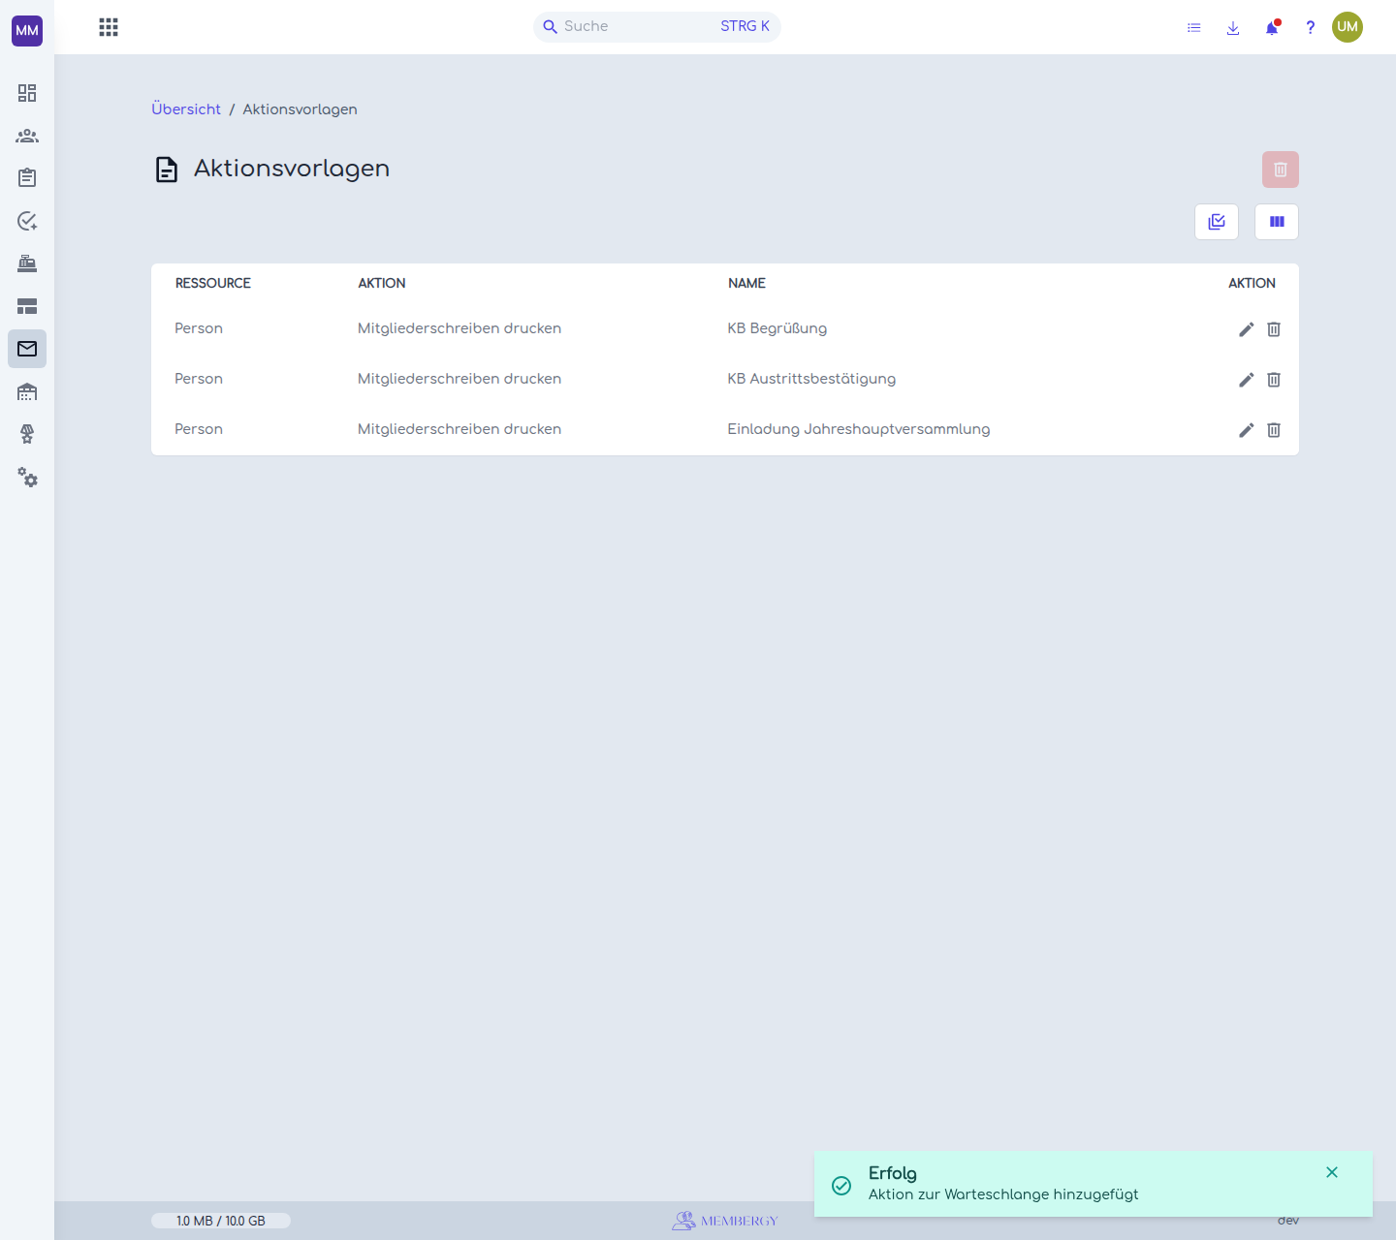Open the task queue list icon
Viewport: 1396px width, 1240px height.
[1194, 28]
